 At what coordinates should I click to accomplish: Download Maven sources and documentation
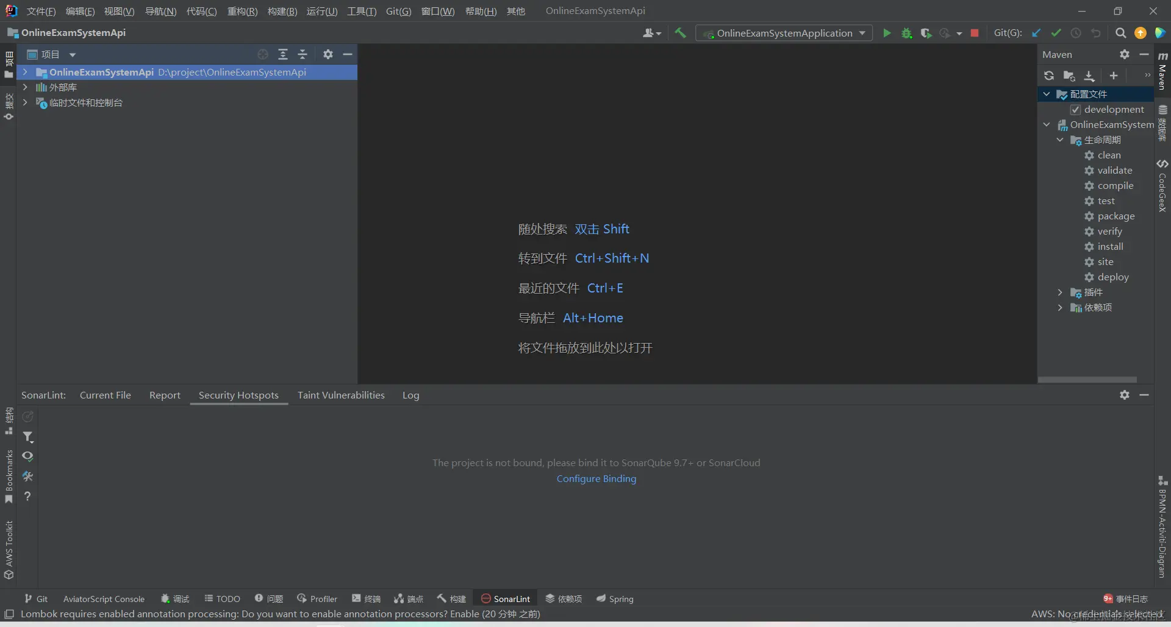point(1089,76)
